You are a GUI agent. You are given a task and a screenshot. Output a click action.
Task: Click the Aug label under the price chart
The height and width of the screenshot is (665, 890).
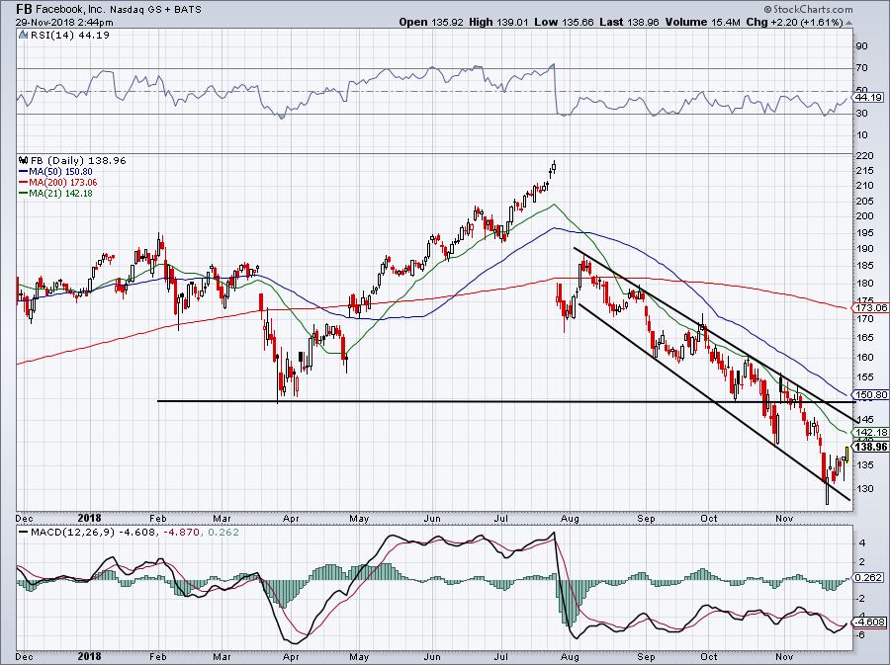(570, 518)
